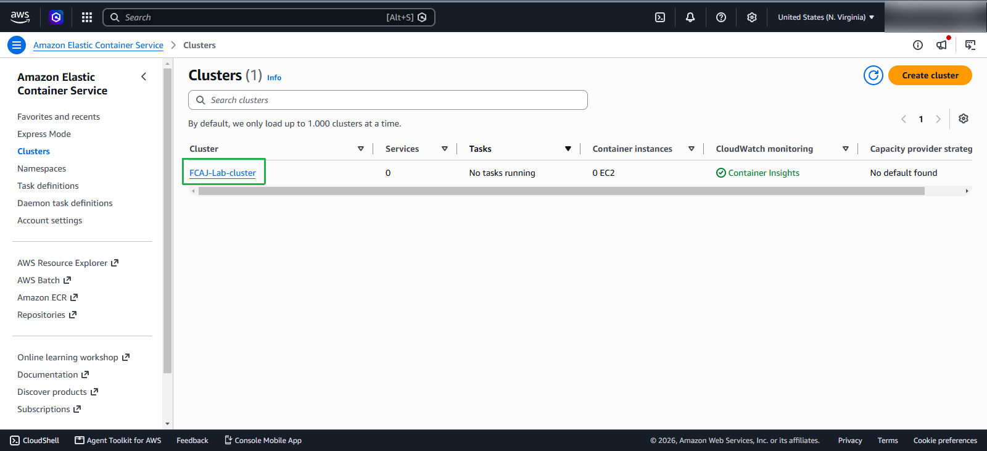The image size is (987, 451).
Task: Open Namespaces in the sidebar
Action: 41,168
